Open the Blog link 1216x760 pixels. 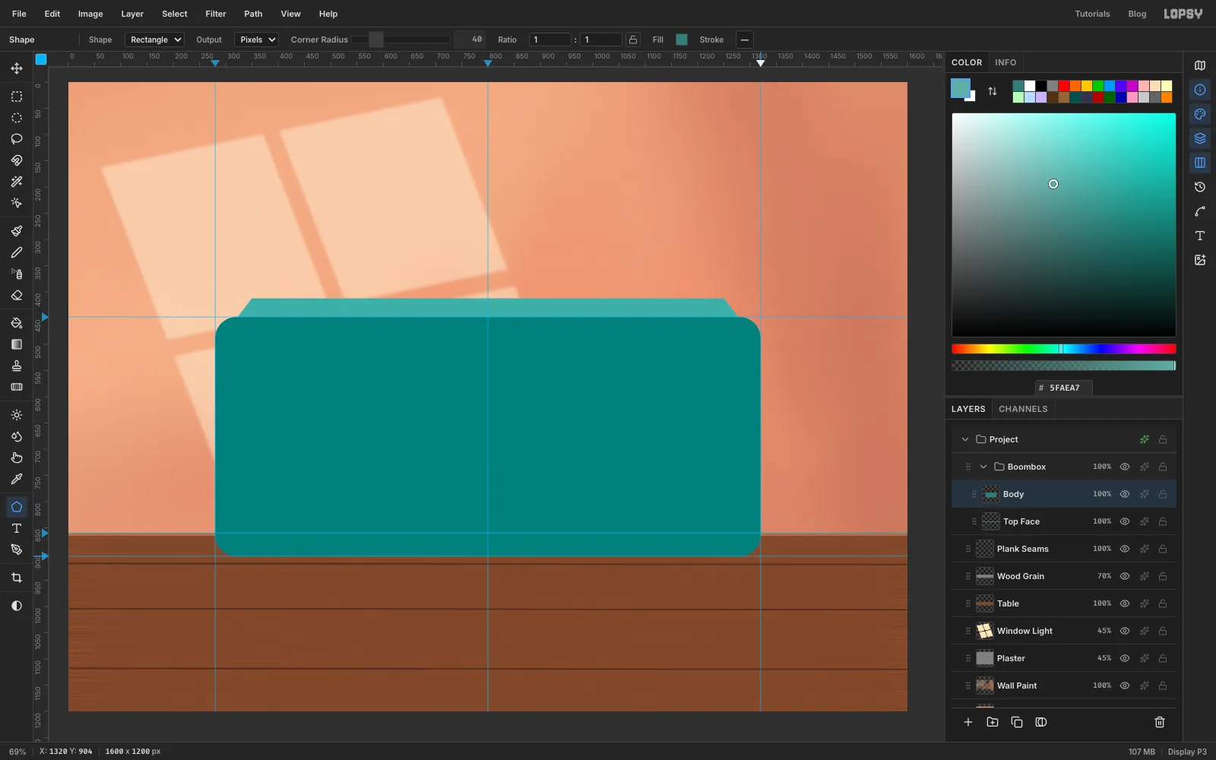(1137, 14)
